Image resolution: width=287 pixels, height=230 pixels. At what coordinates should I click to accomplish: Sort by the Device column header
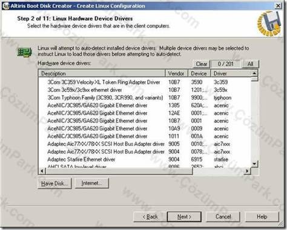199,73
